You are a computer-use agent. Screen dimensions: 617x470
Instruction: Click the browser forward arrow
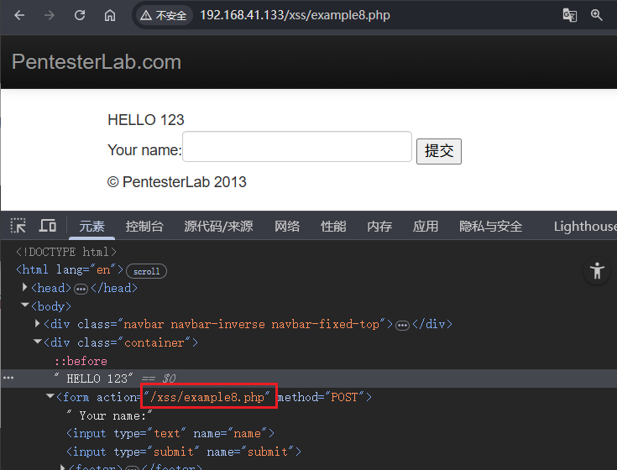(x=50, y=15)
